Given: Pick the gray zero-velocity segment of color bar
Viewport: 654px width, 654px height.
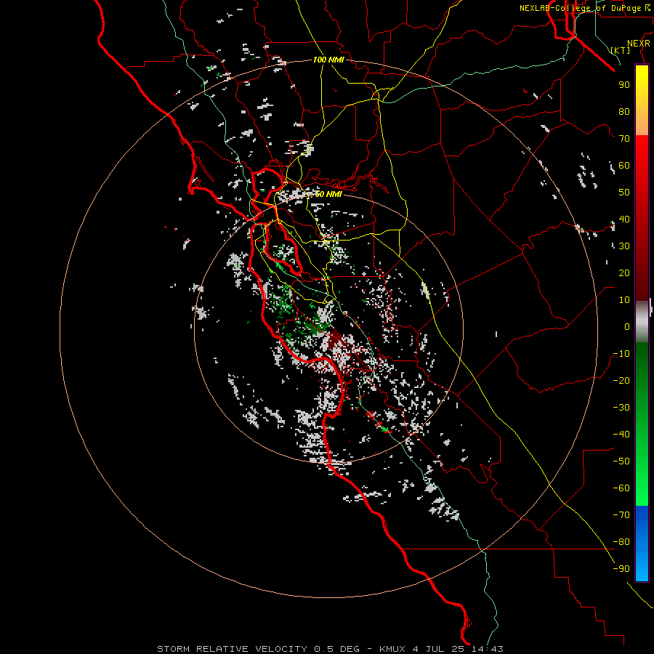Looking at the screenshot, I should [x=642, y=321].
